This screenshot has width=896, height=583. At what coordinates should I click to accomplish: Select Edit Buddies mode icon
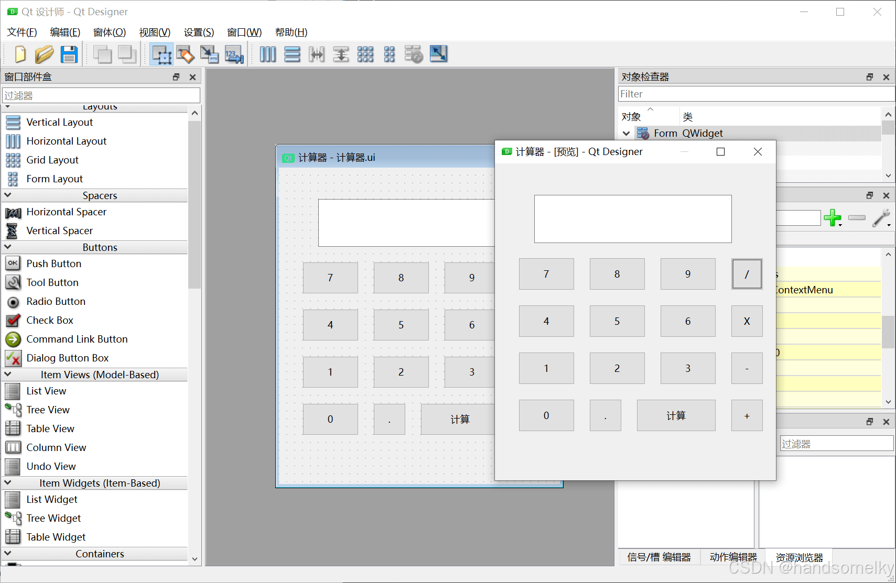click(210, 54)
